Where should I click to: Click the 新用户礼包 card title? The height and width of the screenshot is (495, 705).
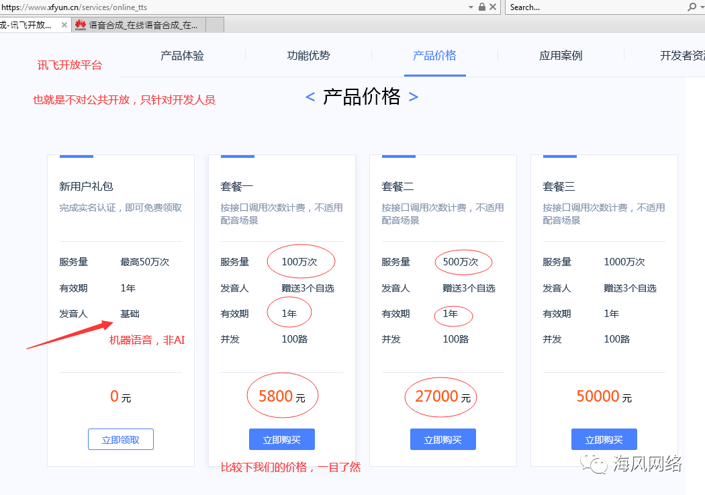(86, 186)
